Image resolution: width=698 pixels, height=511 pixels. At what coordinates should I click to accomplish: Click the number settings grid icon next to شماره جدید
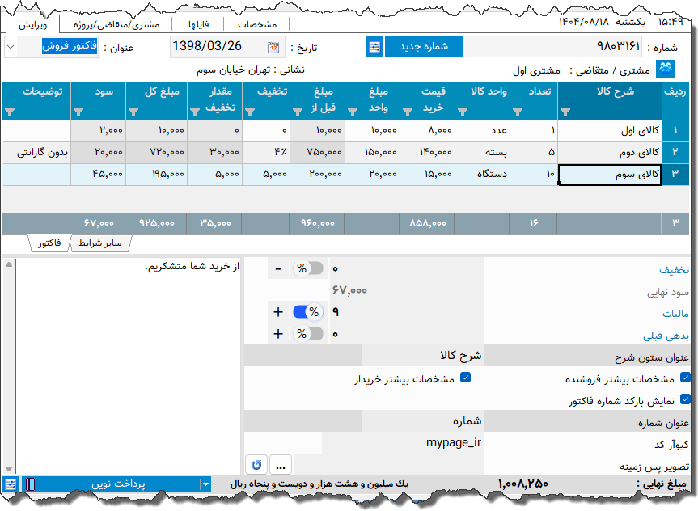[x=374, y=47]
